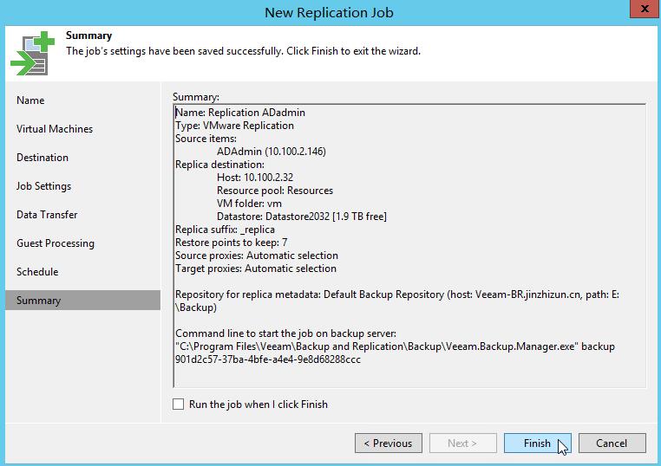Click the Veeam.Backup.Manager.exe command line
The image size is (661, 466).
click(395, 346)
